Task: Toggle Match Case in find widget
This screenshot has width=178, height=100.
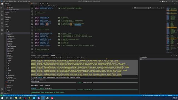Action: 147,8
